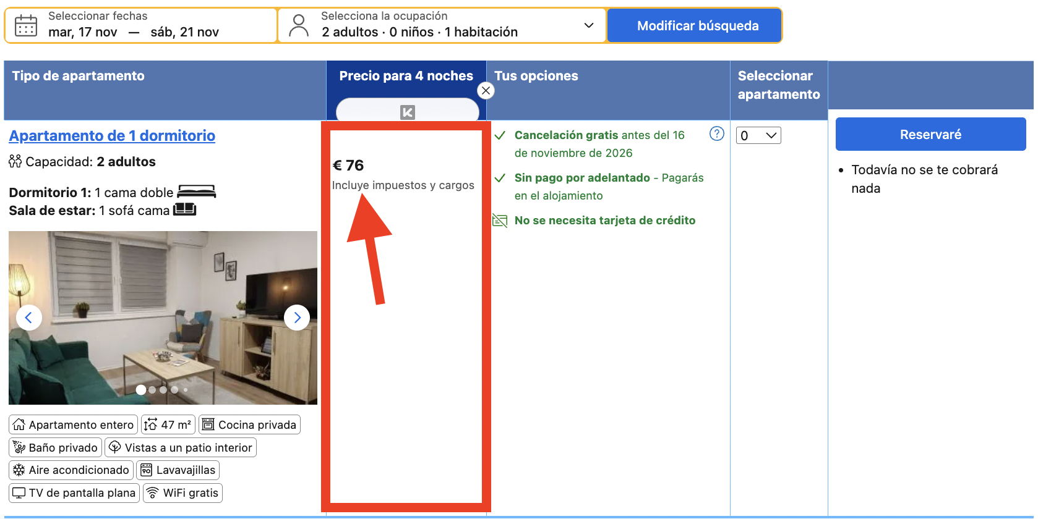The width and height of the screenshot is (1038, 519).
Task: Click TV de pantalla plana tag
Action: pyautogui.click(x=74, y=493)
